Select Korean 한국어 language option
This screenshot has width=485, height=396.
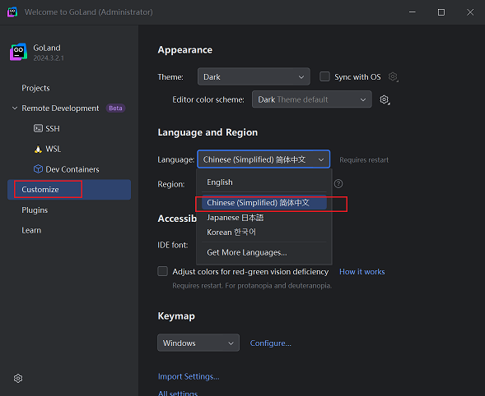pos(264,233)
